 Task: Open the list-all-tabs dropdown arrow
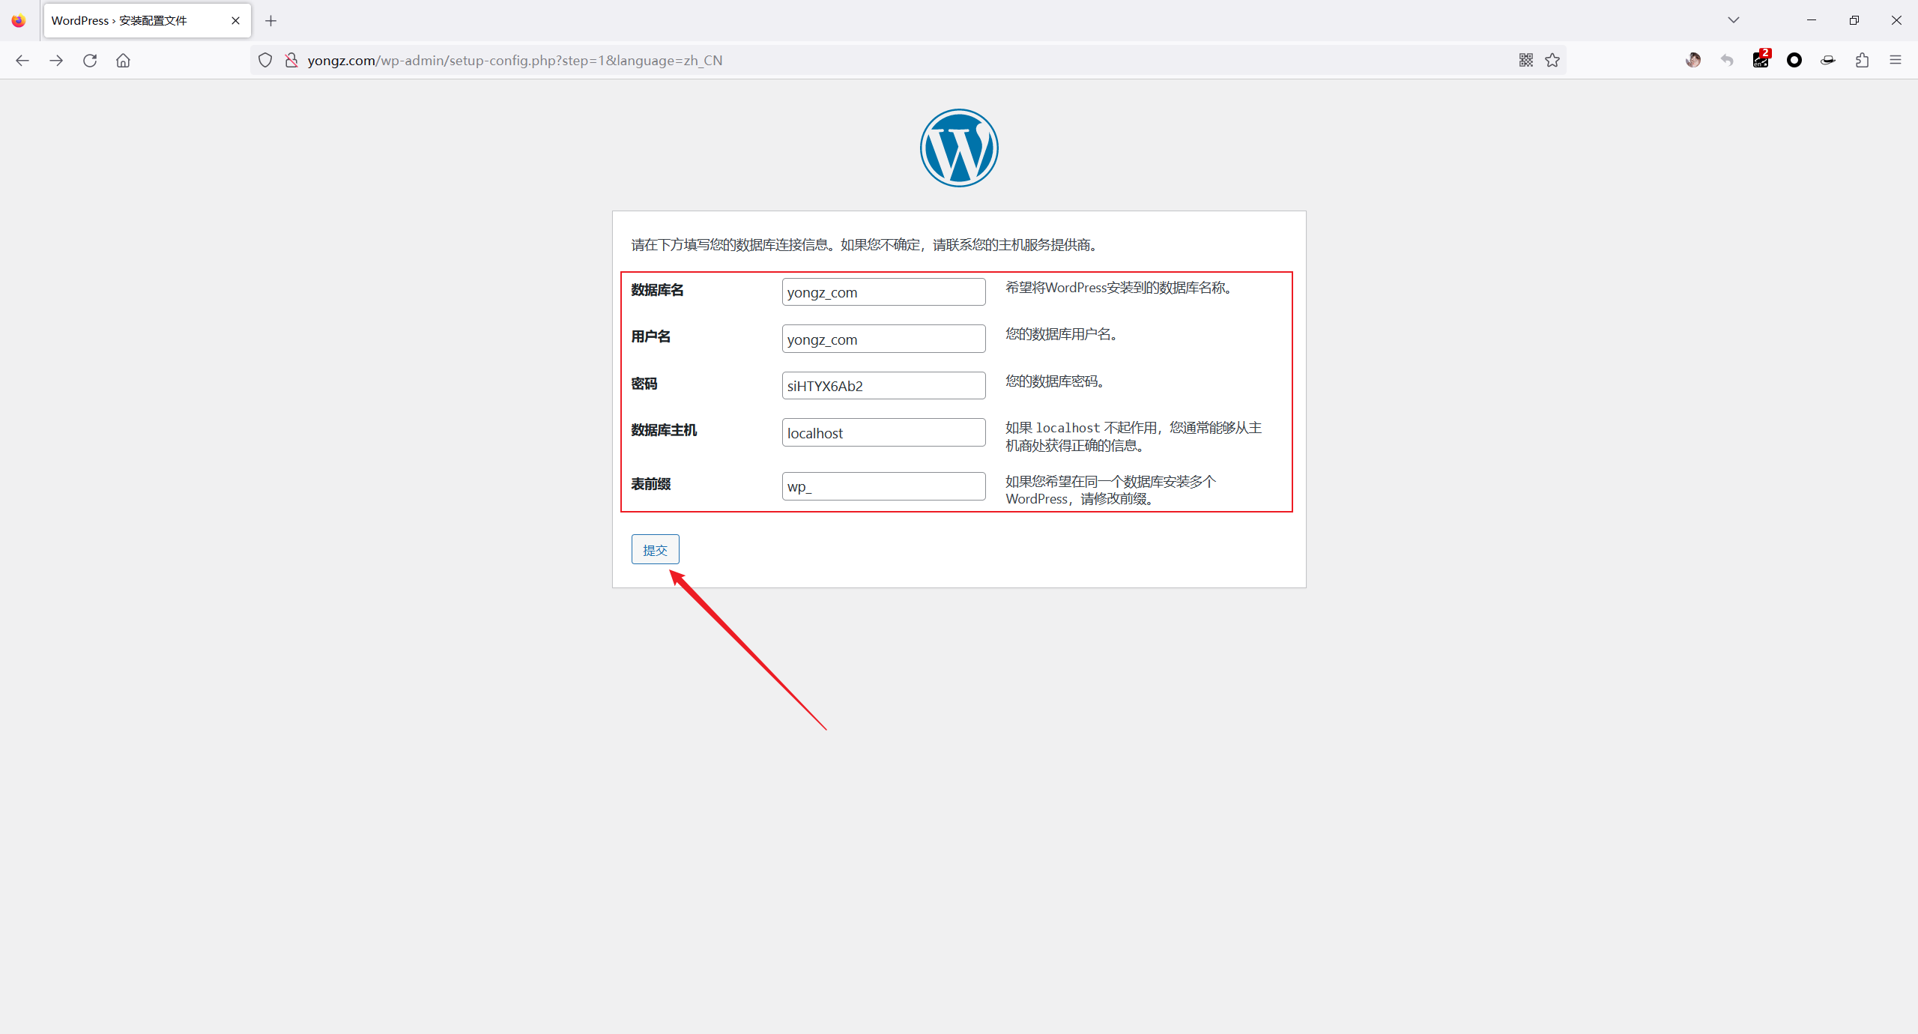click(1734, 20)
